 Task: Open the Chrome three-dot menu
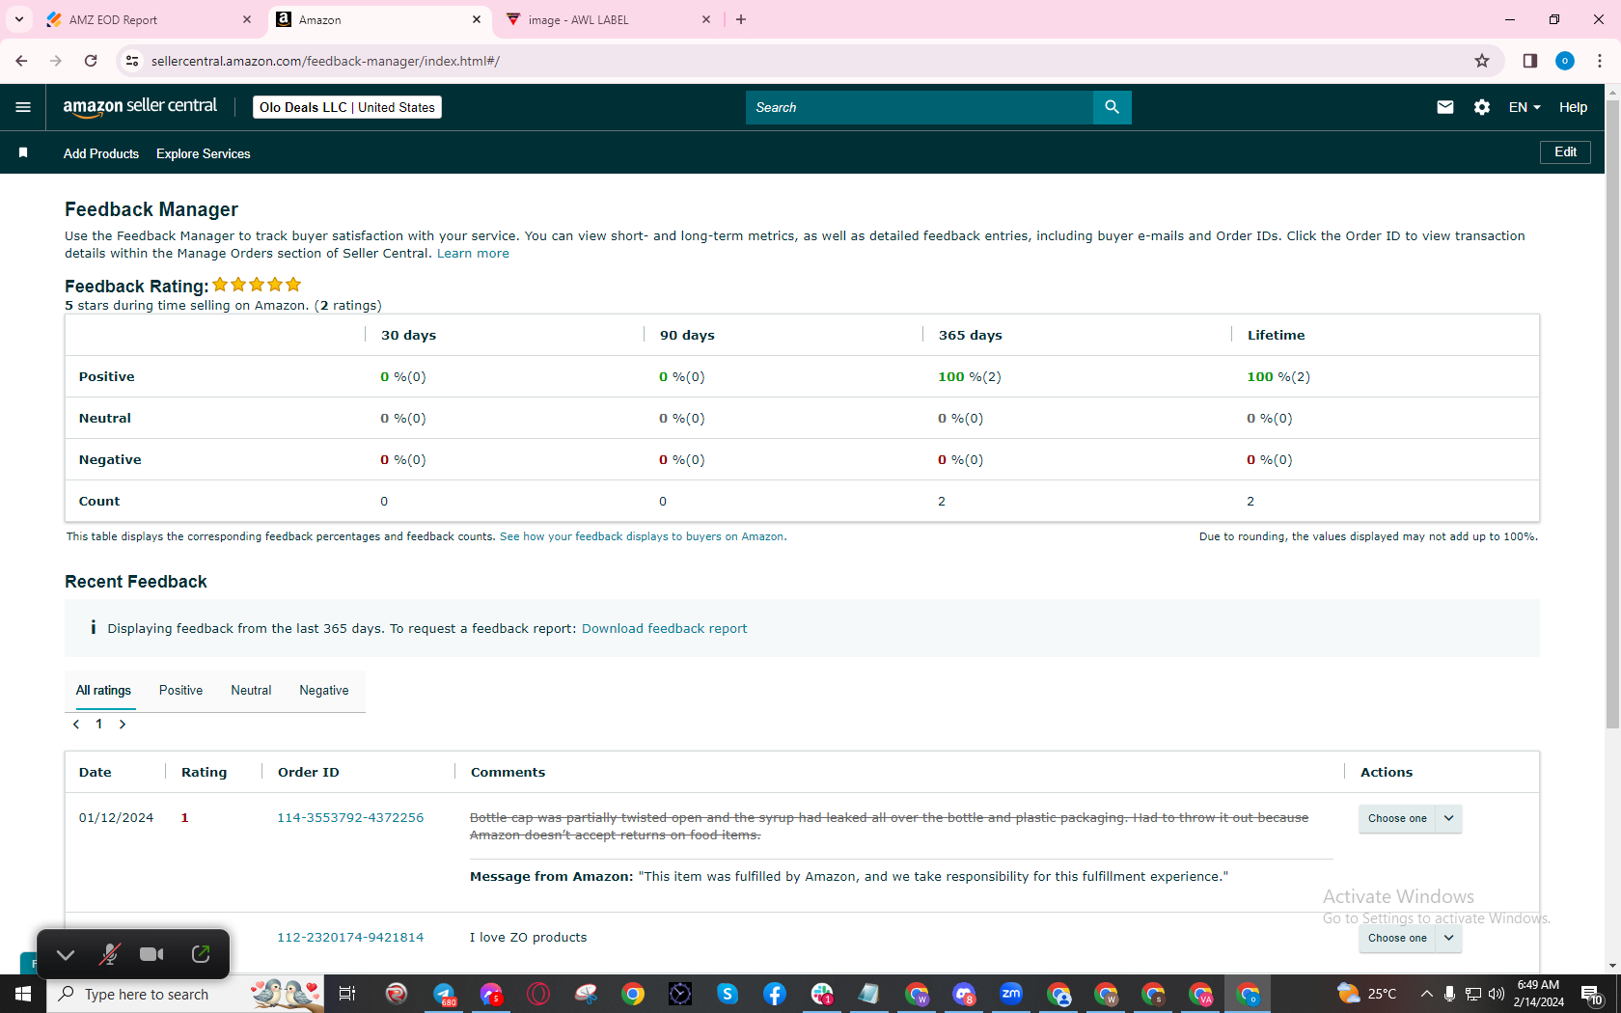point(1600,61)
